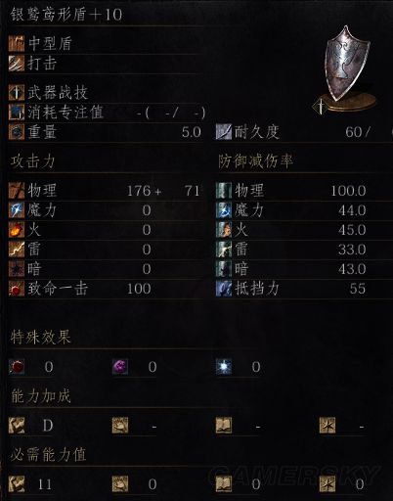Select the purple poison effect icon
This screenshot has height=501, width=393.
pyautogui.click(x=120, y=367)
